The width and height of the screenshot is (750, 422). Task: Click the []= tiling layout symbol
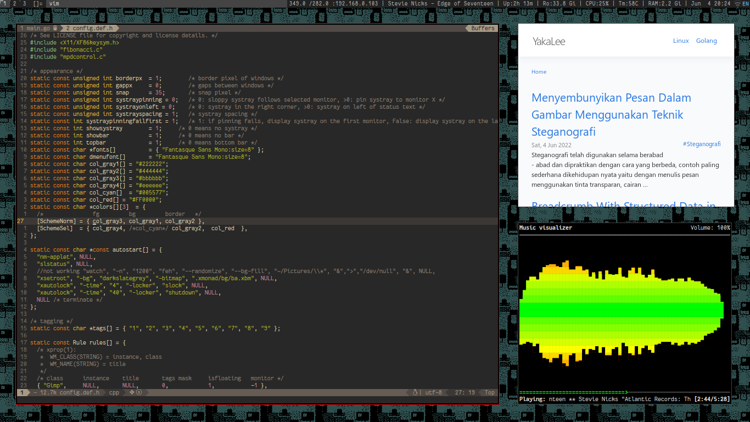[x=37, y=3]
